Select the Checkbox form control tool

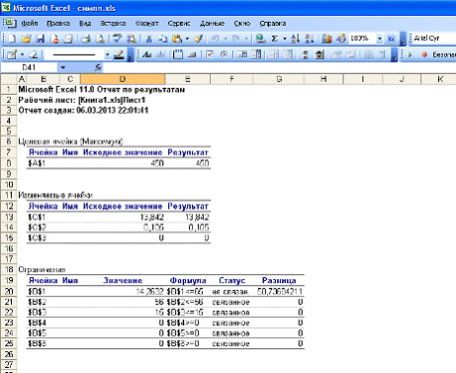210,54
